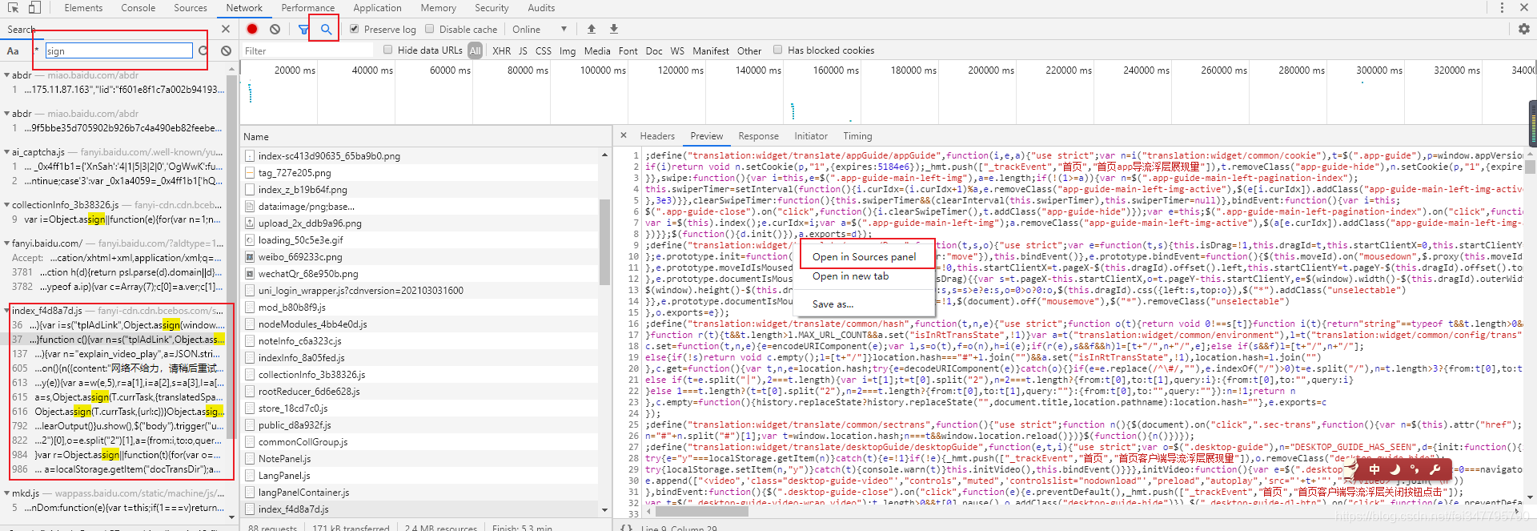Image resolution: width=1537 pixels, height=531 pixels.
Task: Toggle the Preserve log checkbox
Action: (354, 29)
